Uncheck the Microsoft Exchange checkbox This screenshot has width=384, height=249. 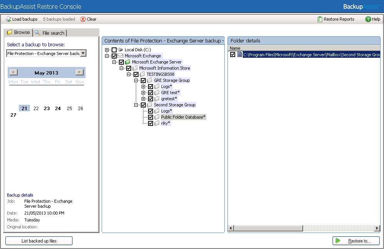click(114, 56)
